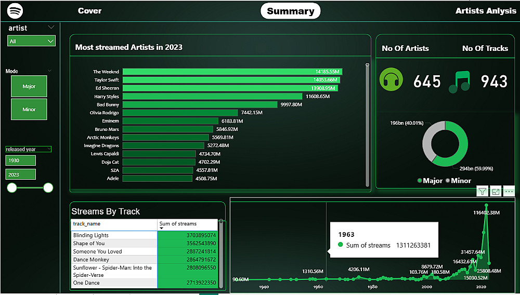The height and width of the screenshot is (295, 520).
Task: Click Sunflower - Spider-Man track row
Action: pyautogui.click(x=144, y=271)
